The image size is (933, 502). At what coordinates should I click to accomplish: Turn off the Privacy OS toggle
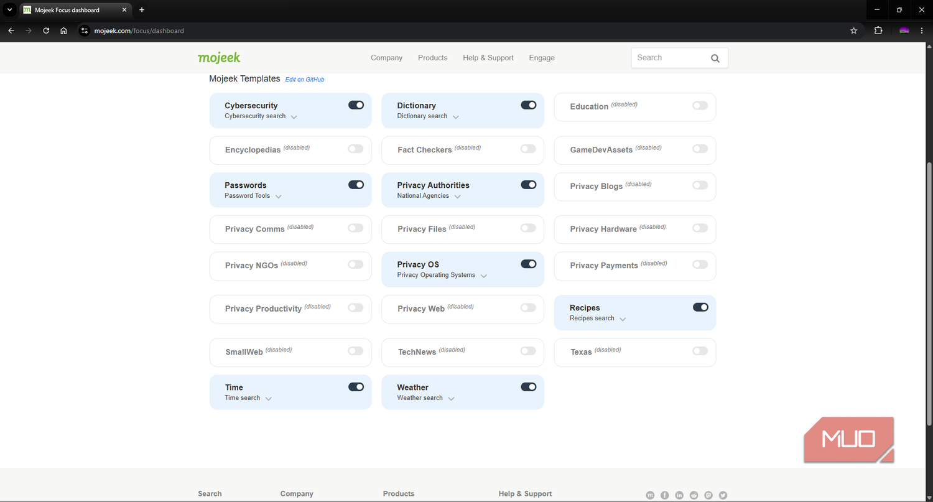tap(529, 264)
